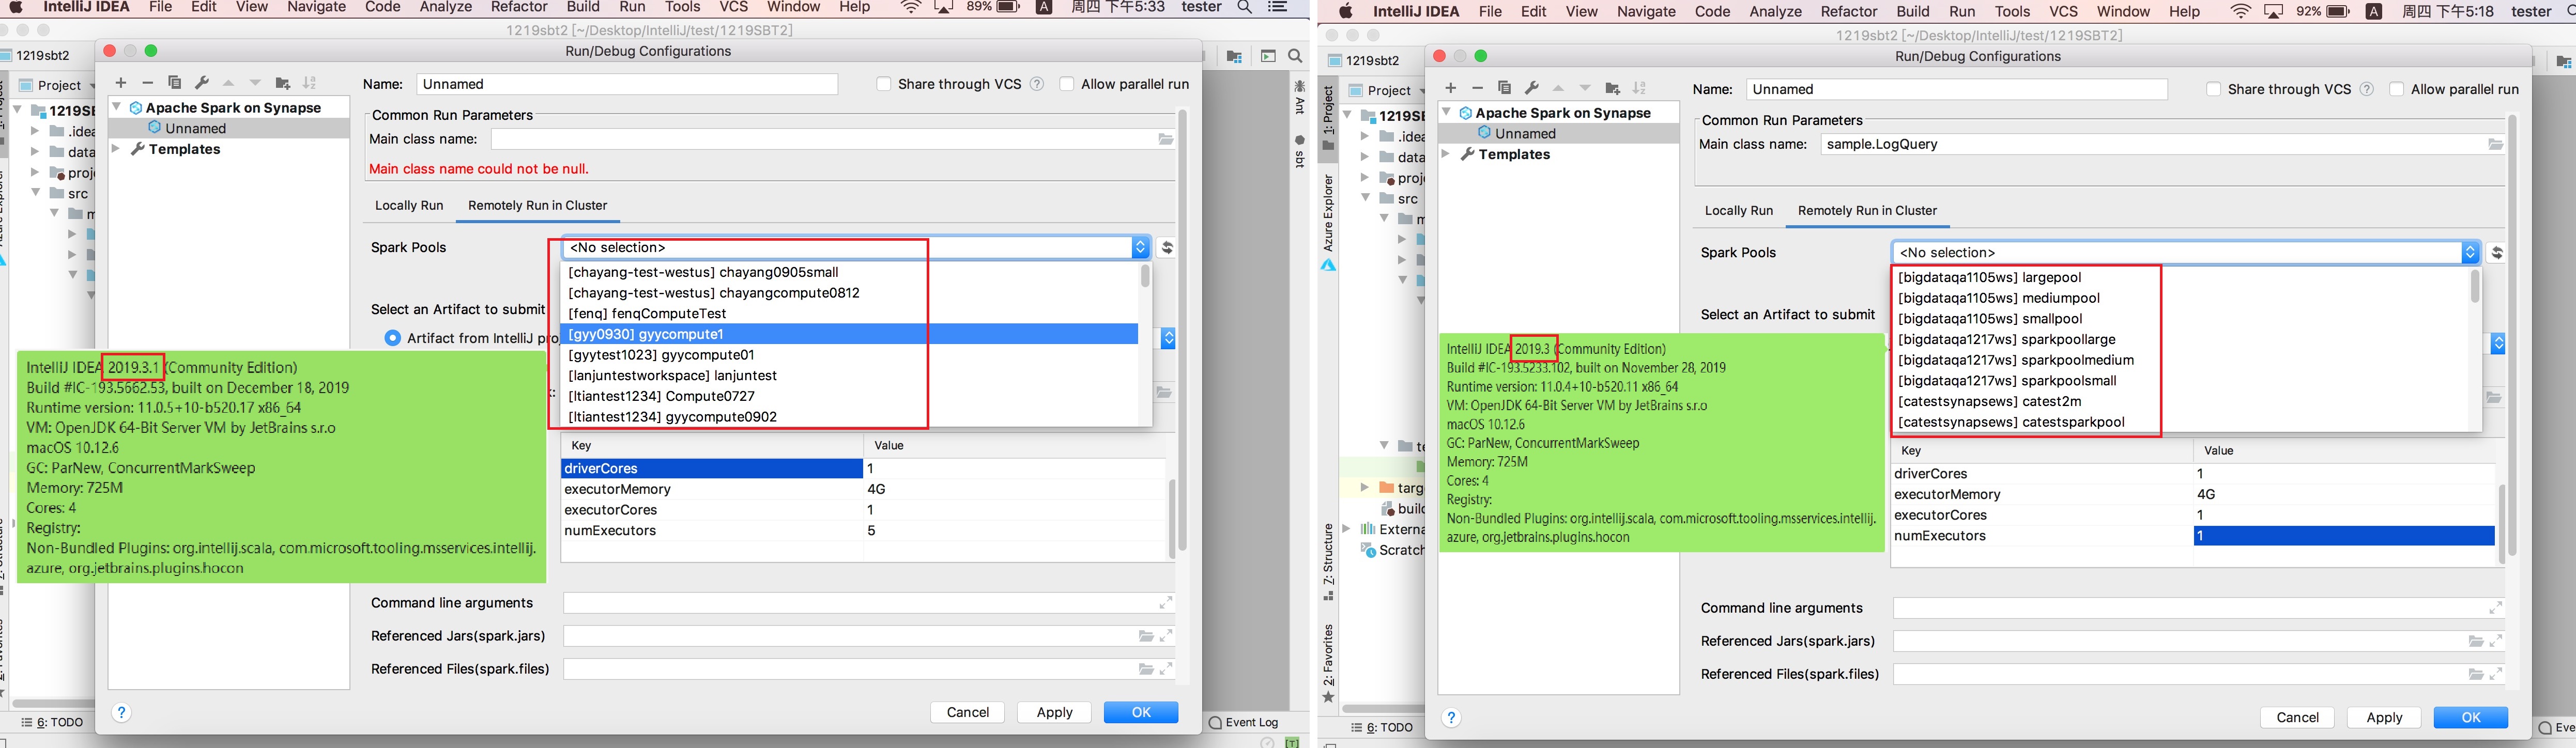Switch to Locally Run tab in left screenshot
The height and width of the screenshot is (748, 2576).
(409, 205)
